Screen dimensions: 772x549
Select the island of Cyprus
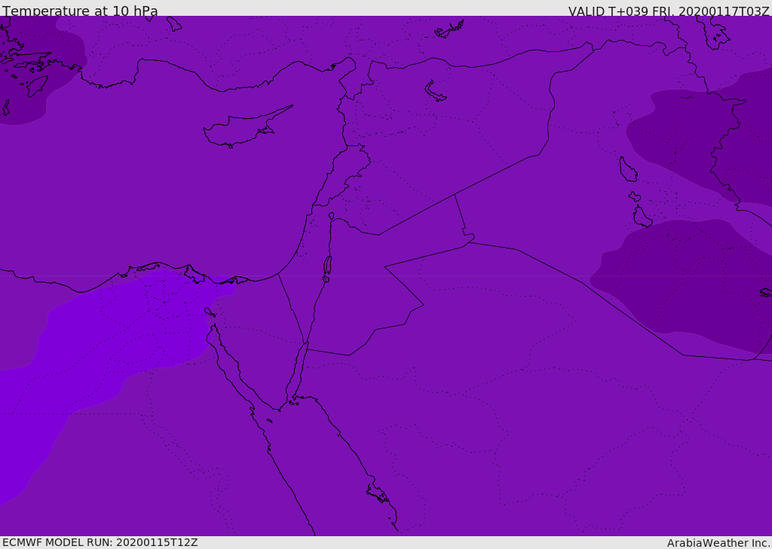[240, 130]
